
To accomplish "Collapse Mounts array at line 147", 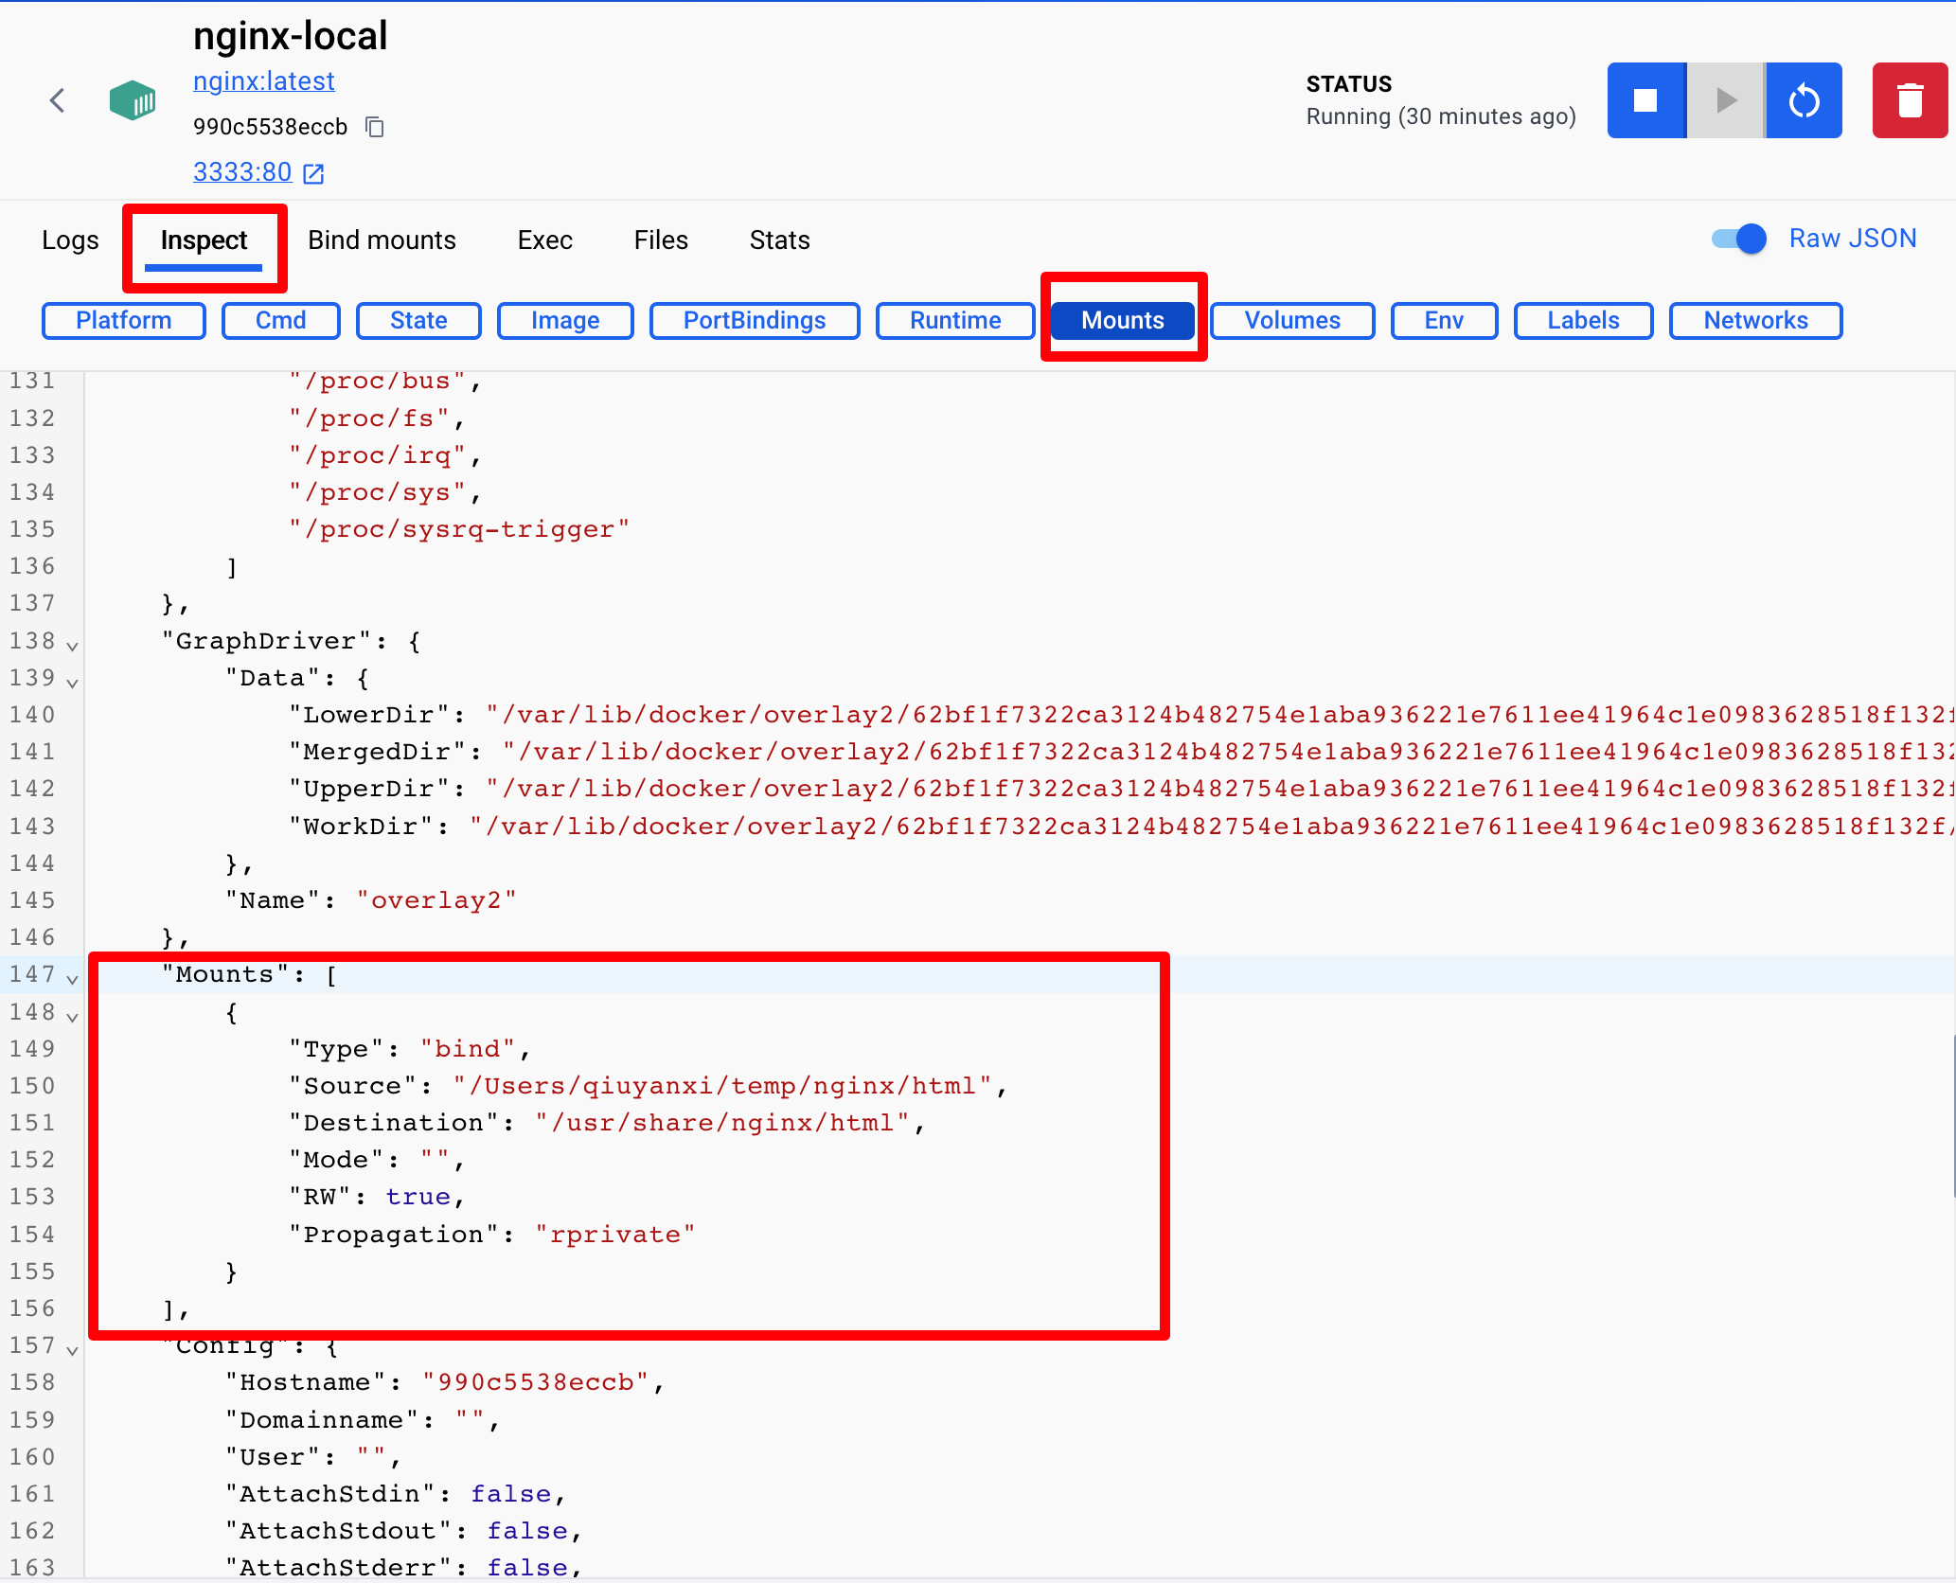I will pyautogui.click(x=72, y=979).
